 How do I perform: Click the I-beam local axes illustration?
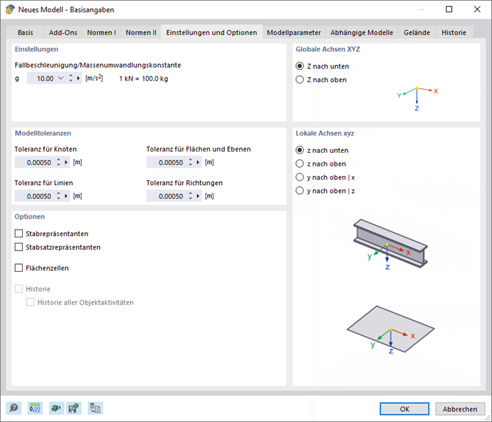click(x=390, y=244)
